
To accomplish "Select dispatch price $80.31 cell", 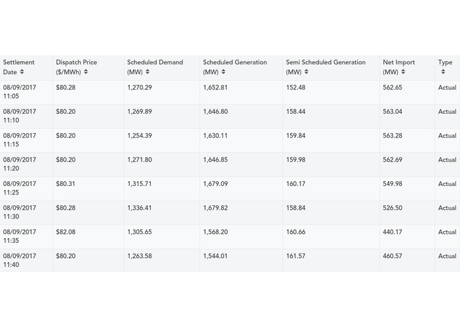I will [66, 184].
